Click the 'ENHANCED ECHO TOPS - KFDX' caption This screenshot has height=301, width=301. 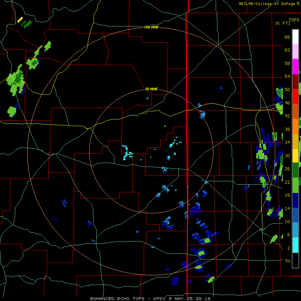(128, 299)
